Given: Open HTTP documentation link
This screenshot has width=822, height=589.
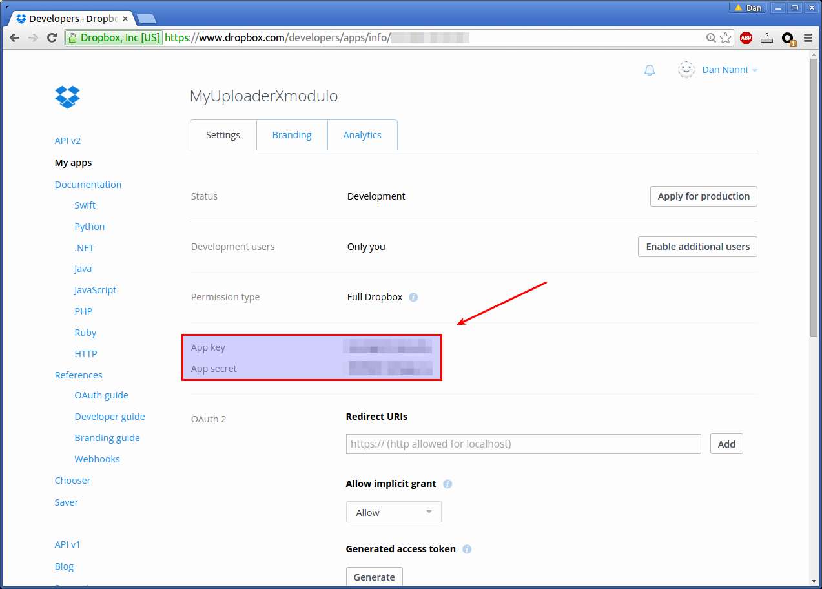Looking at the screenshot, I should click(86, 354).
